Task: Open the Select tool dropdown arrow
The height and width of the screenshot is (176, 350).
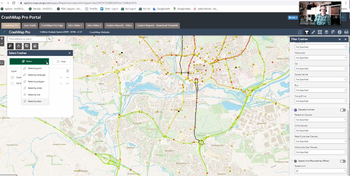Action: 46,61
